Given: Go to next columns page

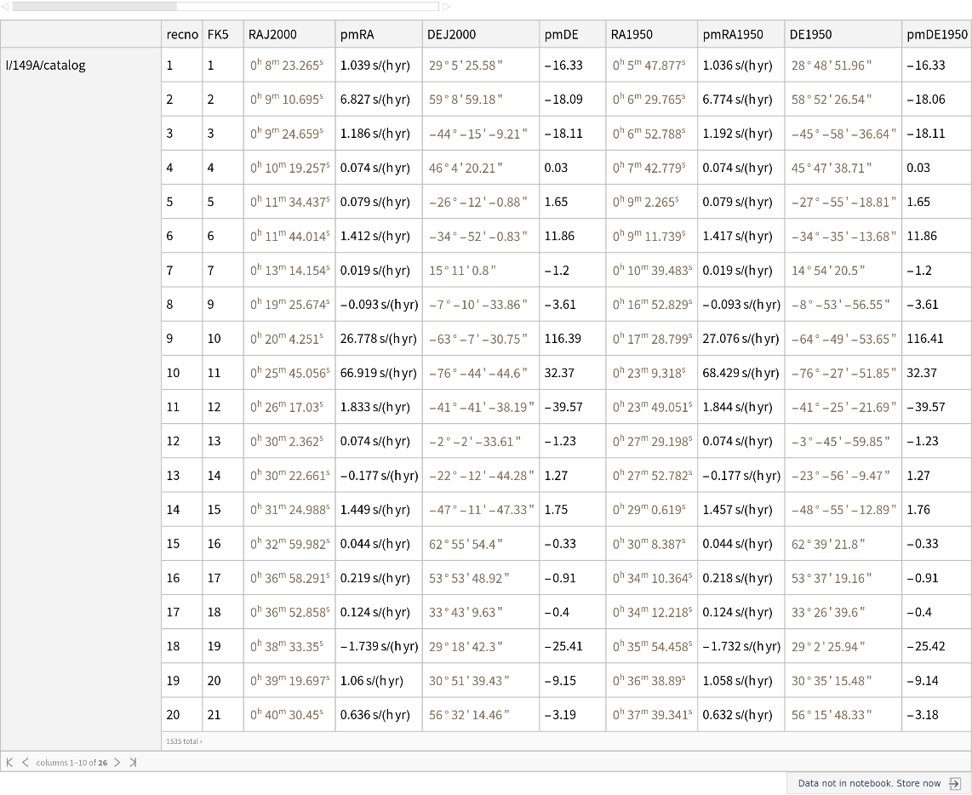Looking at the screenshot, I should (x=117, y=763).
